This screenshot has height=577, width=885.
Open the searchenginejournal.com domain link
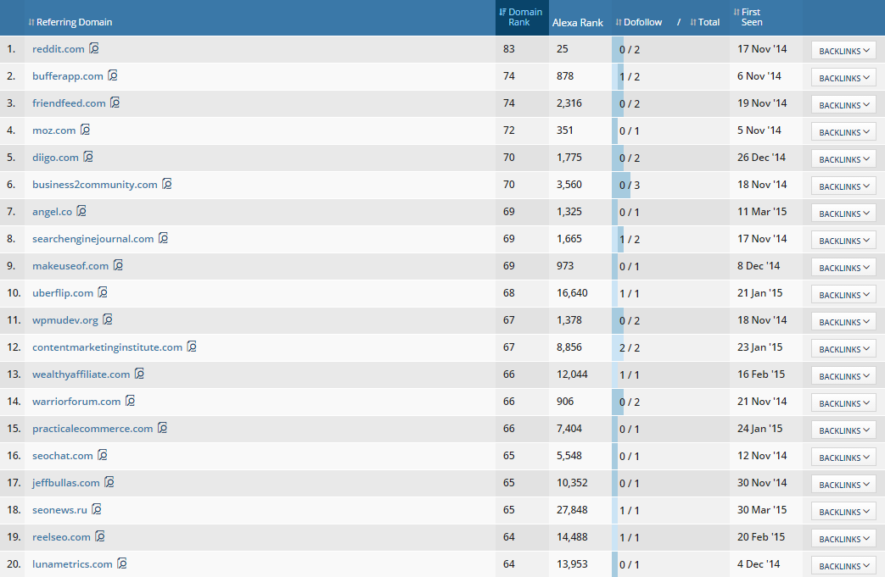point(92,238)
